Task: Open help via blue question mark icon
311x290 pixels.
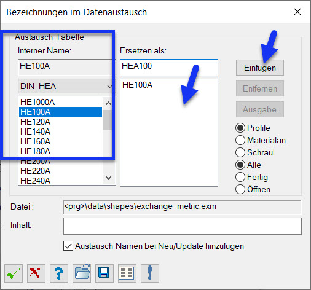Action: point(59,273)
